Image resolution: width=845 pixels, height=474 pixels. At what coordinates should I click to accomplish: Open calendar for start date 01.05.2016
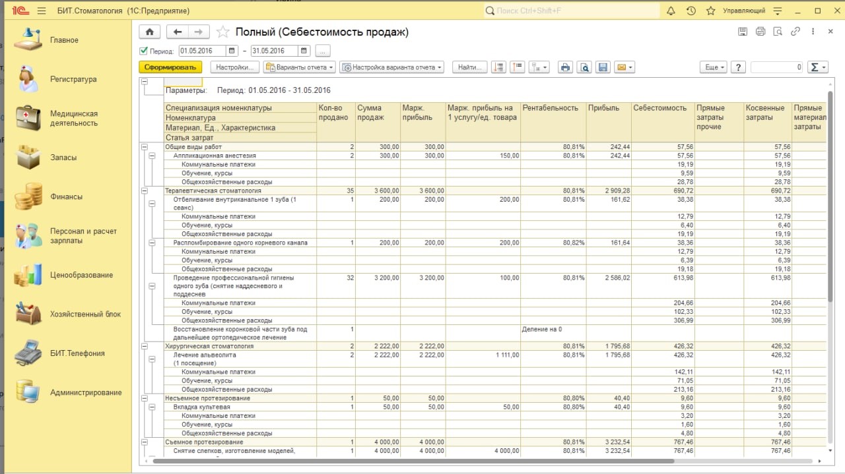click(x=232, y=51)
